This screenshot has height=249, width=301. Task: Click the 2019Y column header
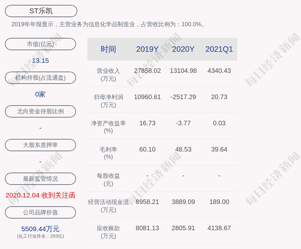[x=147, y=49]
